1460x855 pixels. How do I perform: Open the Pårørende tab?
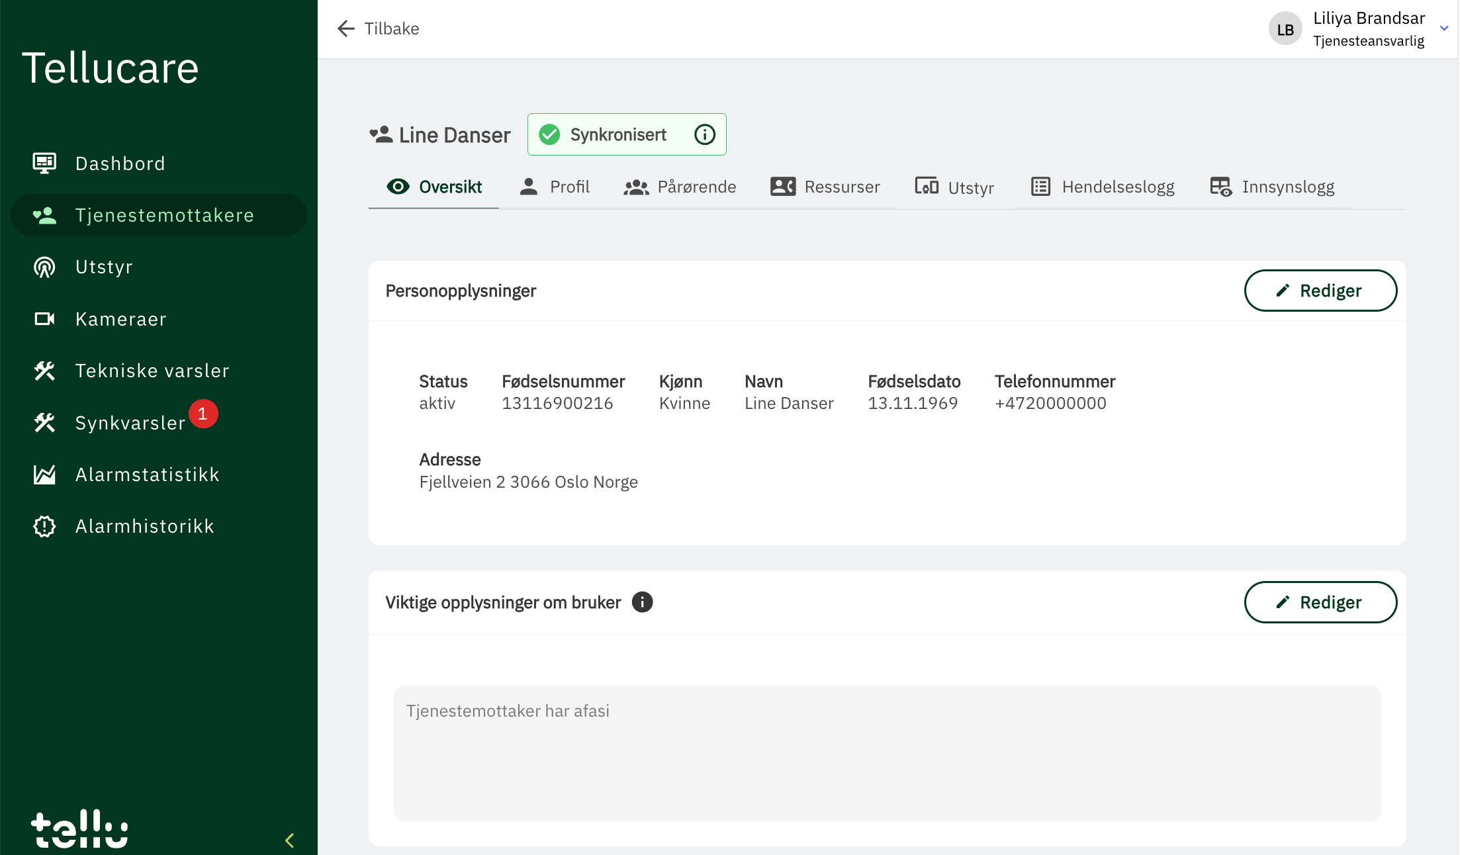click(x=680, y=187)
